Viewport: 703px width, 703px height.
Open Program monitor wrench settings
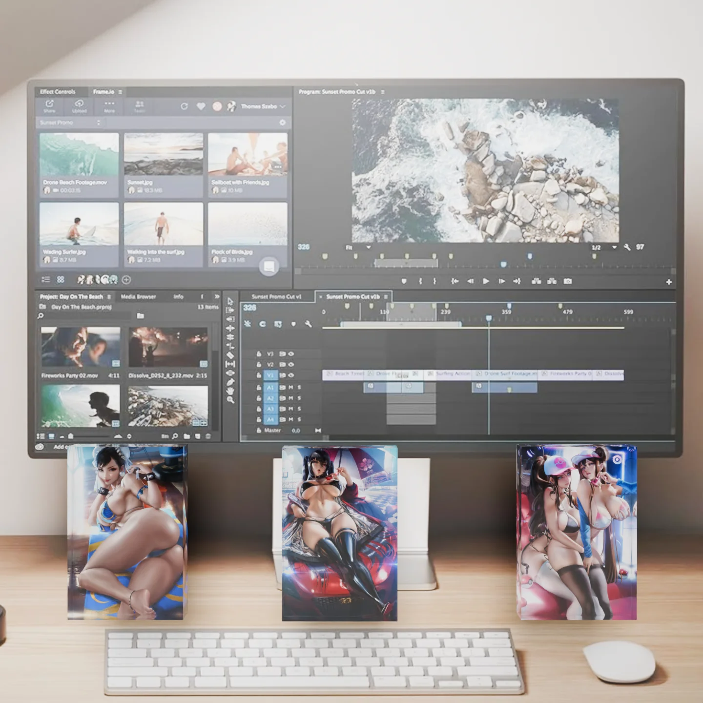tap(627, 247)
